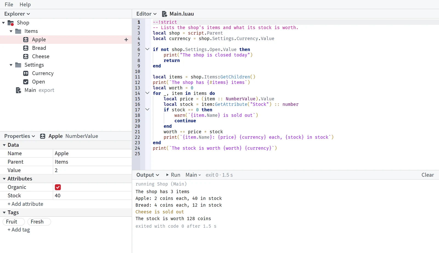
Task: Click the Apple NumberValue icon in Explorer
Action: pos(26,40)
